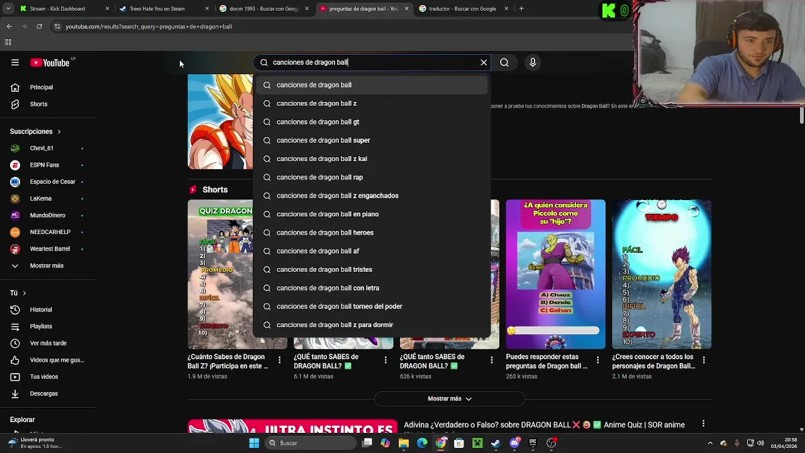This screenshot has height=453, width=805.
Task: Expand Mostrar más under Shorts shelf
Action: tap(450, 399)
